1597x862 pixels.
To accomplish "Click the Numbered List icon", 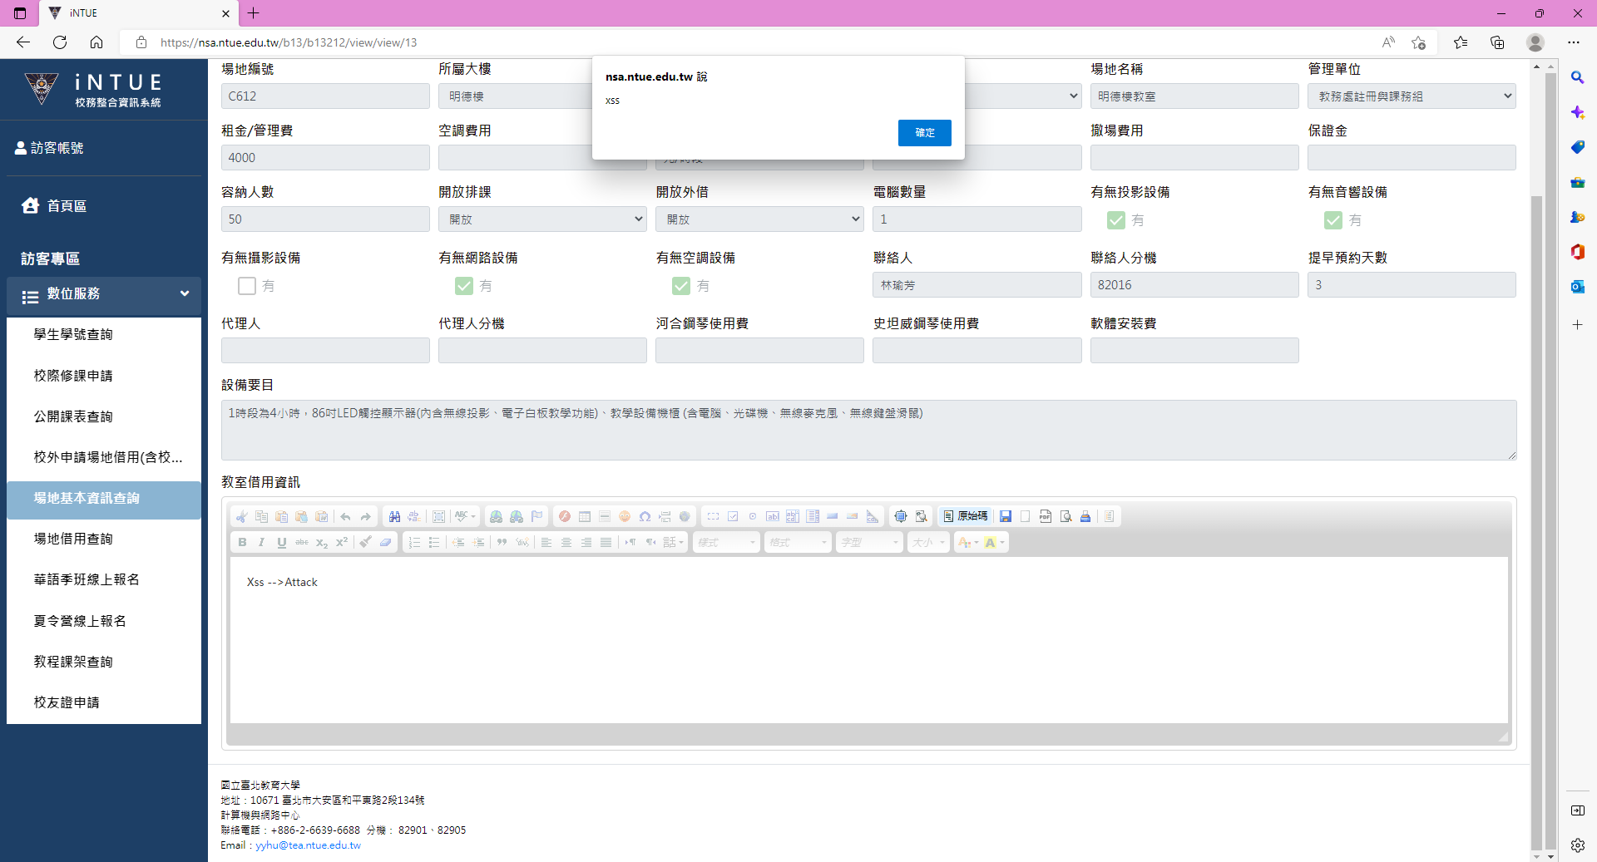I will pos(414,542).
